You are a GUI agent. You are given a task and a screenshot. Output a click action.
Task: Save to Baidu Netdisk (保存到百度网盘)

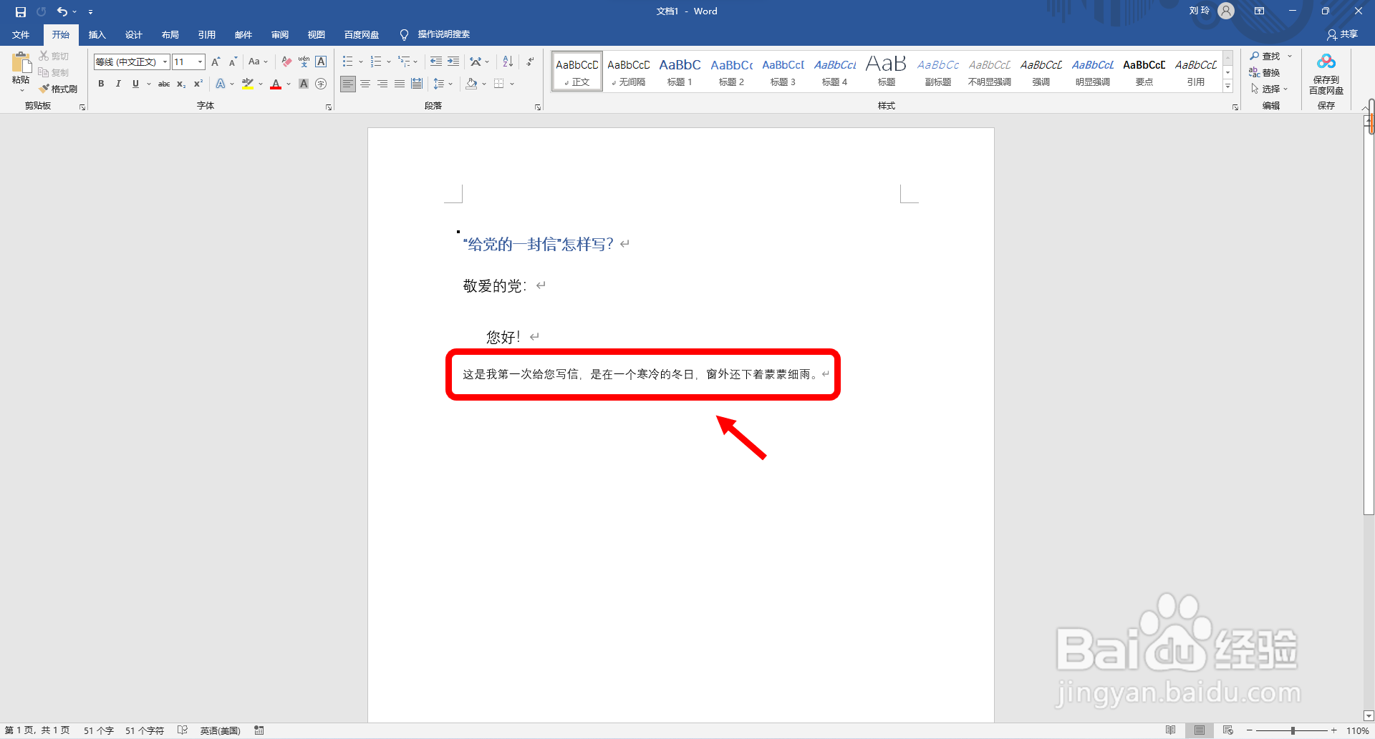(x=1326, y=74)
